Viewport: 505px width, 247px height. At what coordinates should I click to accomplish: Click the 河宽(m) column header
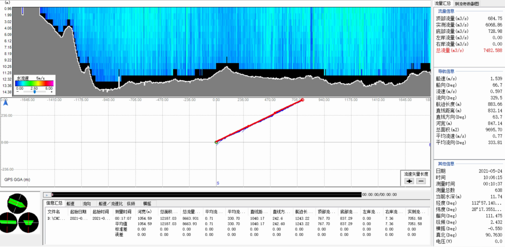145,212
